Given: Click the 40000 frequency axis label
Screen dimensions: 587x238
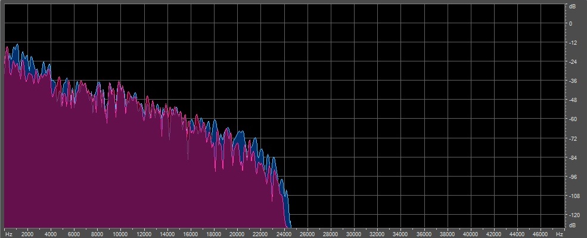Looking at the screenshot, I should [x=471, y=234].
